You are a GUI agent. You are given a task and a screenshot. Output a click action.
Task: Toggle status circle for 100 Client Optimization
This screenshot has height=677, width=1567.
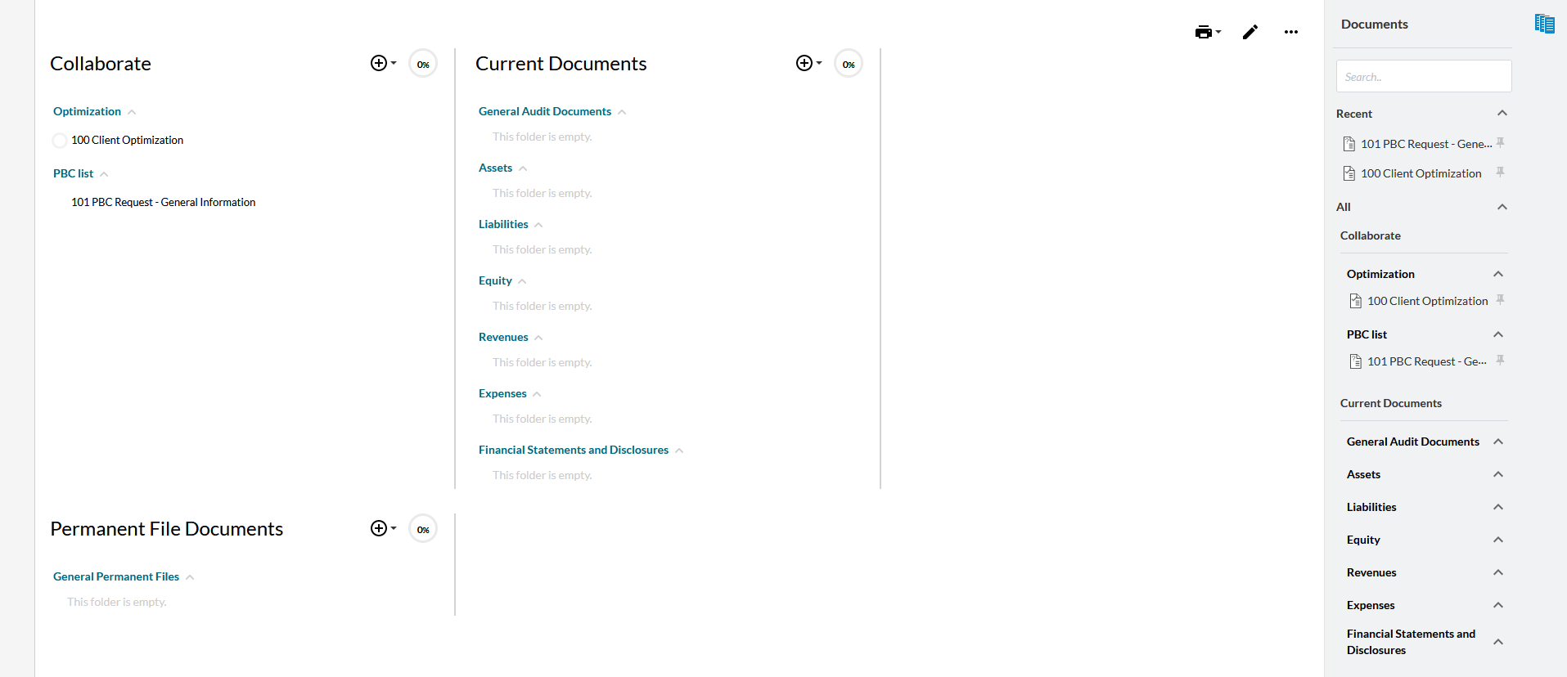coord(60,141)
